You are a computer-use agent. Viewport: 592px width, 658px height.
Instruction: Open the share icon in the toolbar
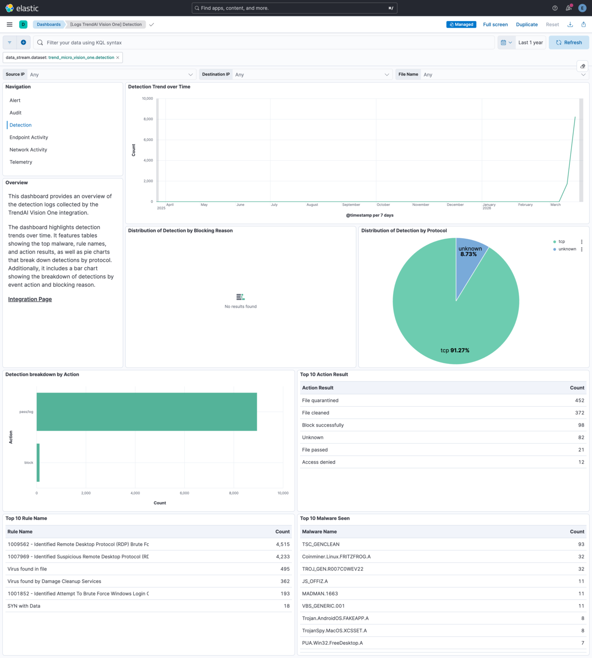[x=583, y=24]
